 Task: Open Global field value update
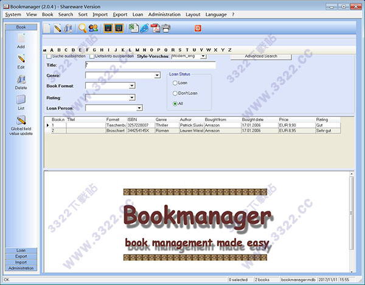pyautogui.click(x=21, y=125)
